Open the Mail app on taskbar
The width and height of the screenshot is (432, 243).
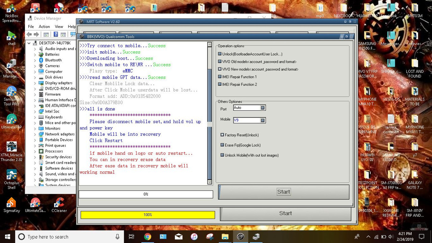coord(179,237)
